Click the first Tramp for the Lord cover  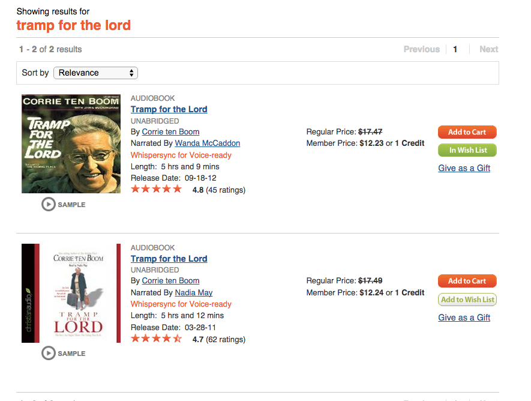click(x=71, y=143)
